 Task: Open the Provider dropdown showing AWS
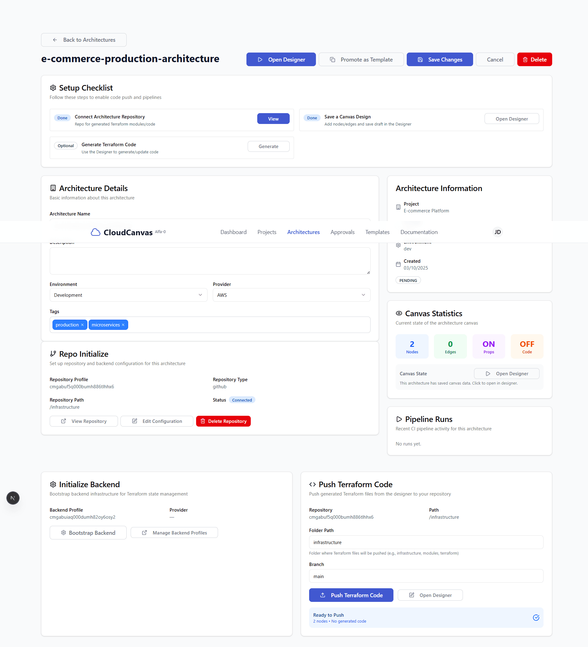coord(291,295)
